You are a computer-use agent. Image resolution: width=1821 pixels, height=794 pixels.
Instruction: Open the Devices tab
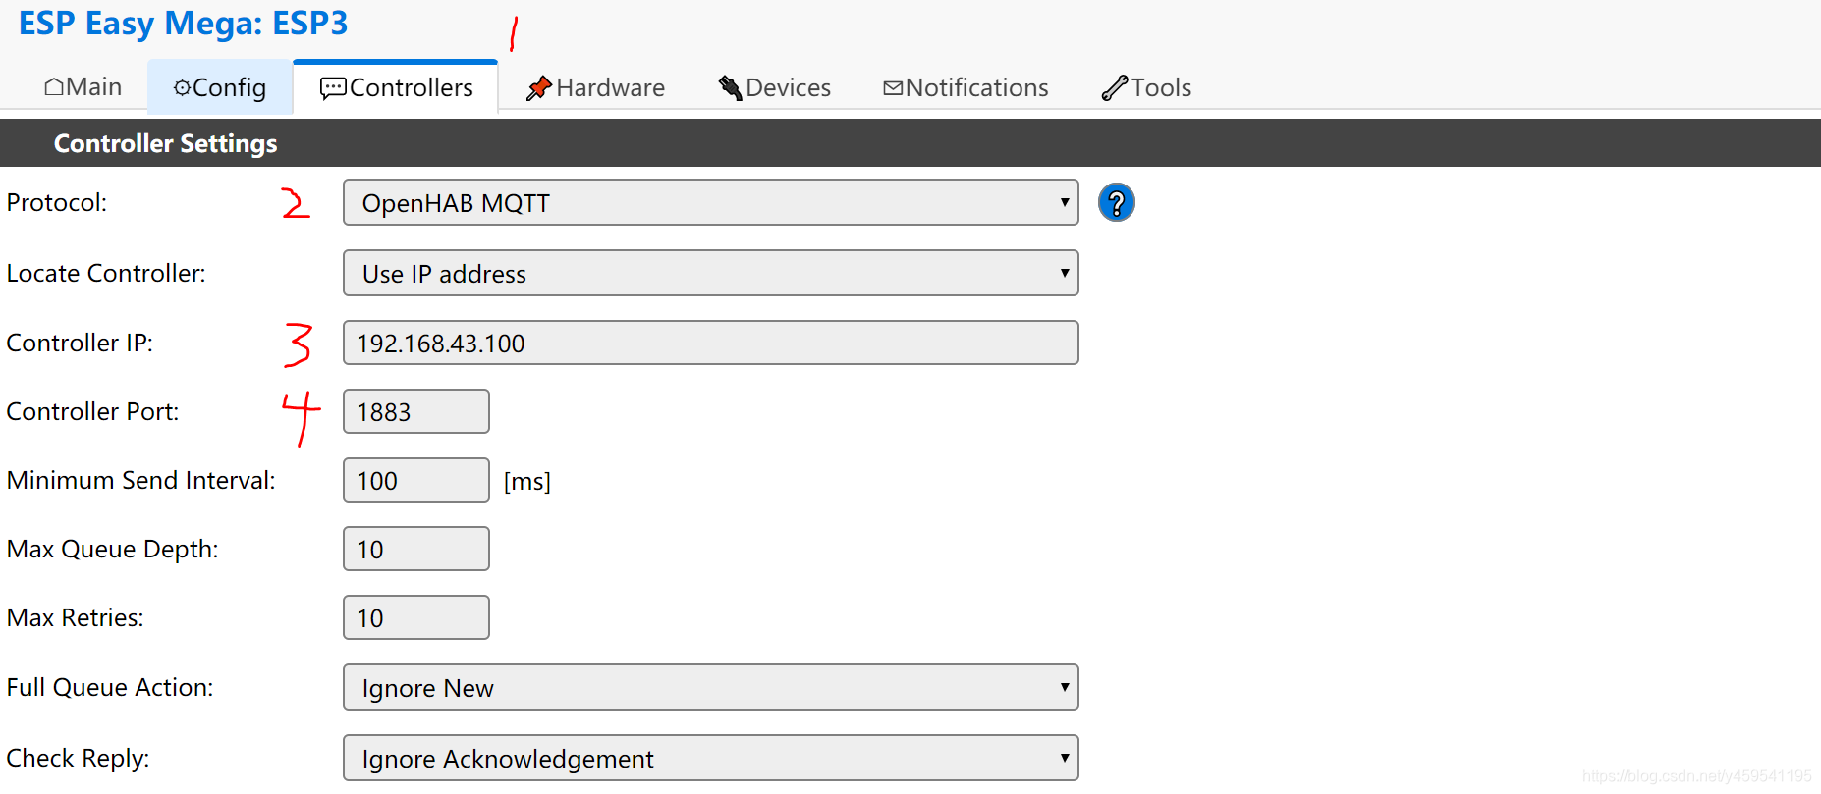click(775, 87)
